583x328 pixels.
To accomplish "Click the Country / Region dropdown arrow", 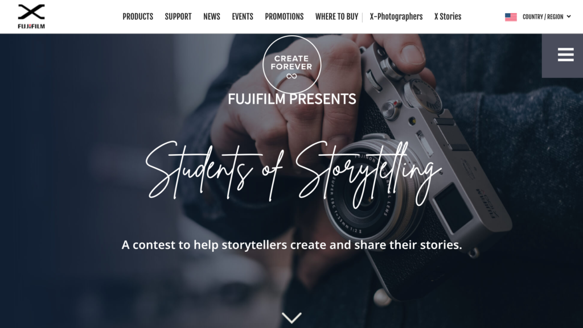I will pyautogui.click(x=569, y=16).
